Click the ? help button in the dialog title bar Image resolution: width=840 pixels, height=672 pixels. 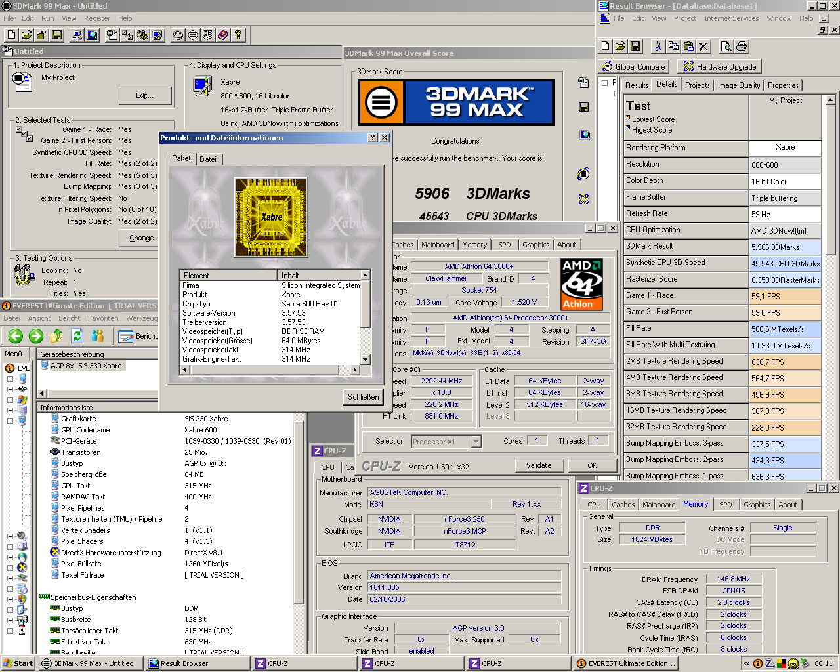(x=373, y=138)
